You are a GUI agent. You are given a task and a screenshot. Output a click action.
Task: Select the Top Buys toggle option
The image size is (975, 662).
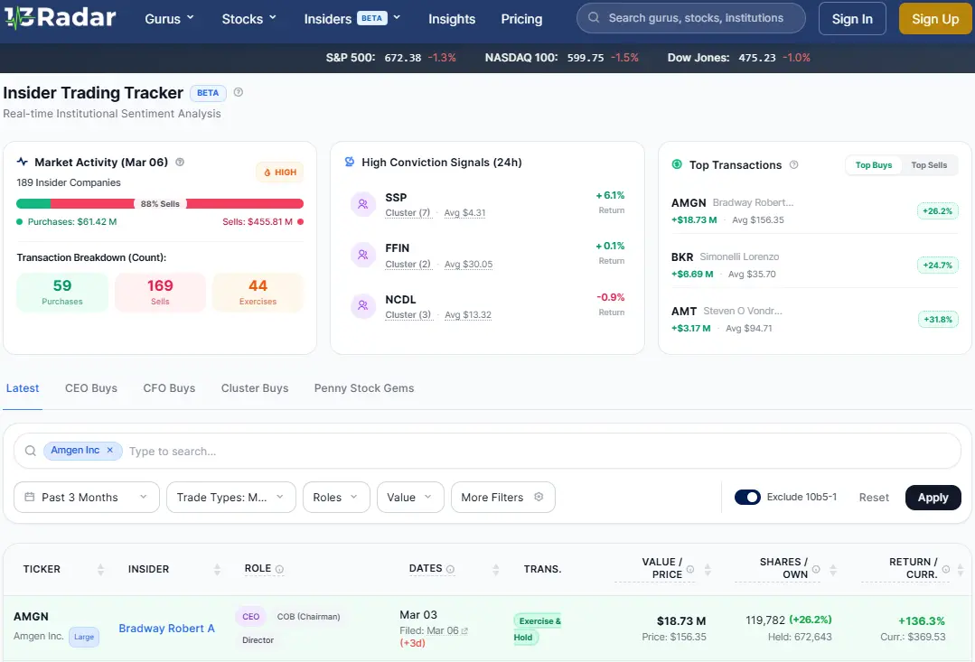click(x=874, y=165)
